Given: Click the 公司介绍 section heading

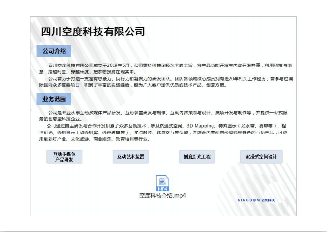Looking at the screenshot, I should point(54,51).
